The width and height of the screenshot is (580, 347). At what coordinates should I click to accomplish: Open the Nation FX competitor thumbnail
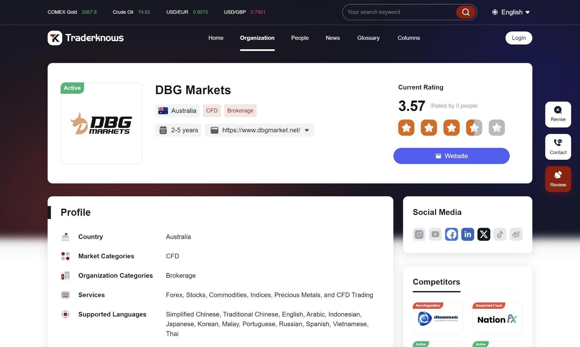[497, 319]
